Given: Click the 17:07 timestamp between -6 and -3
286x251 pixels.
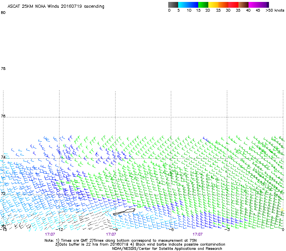Looking at the screenshot, I should pos(197,234).
